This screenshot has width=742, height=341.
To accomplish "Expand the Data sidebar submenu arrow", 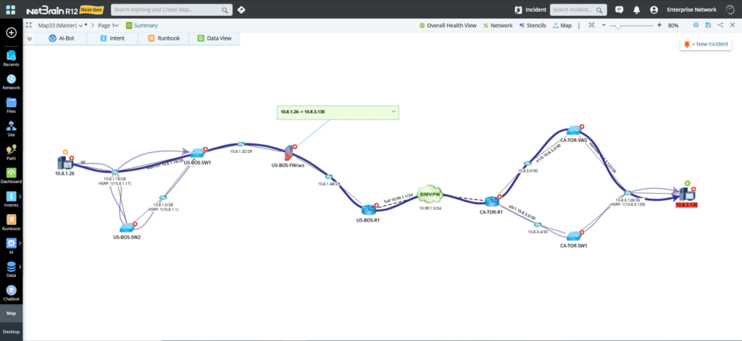I will (x=20, y=266).
